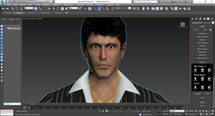
Task: Click the Render Production teapot icon
Action: click(x=180, y=9)
